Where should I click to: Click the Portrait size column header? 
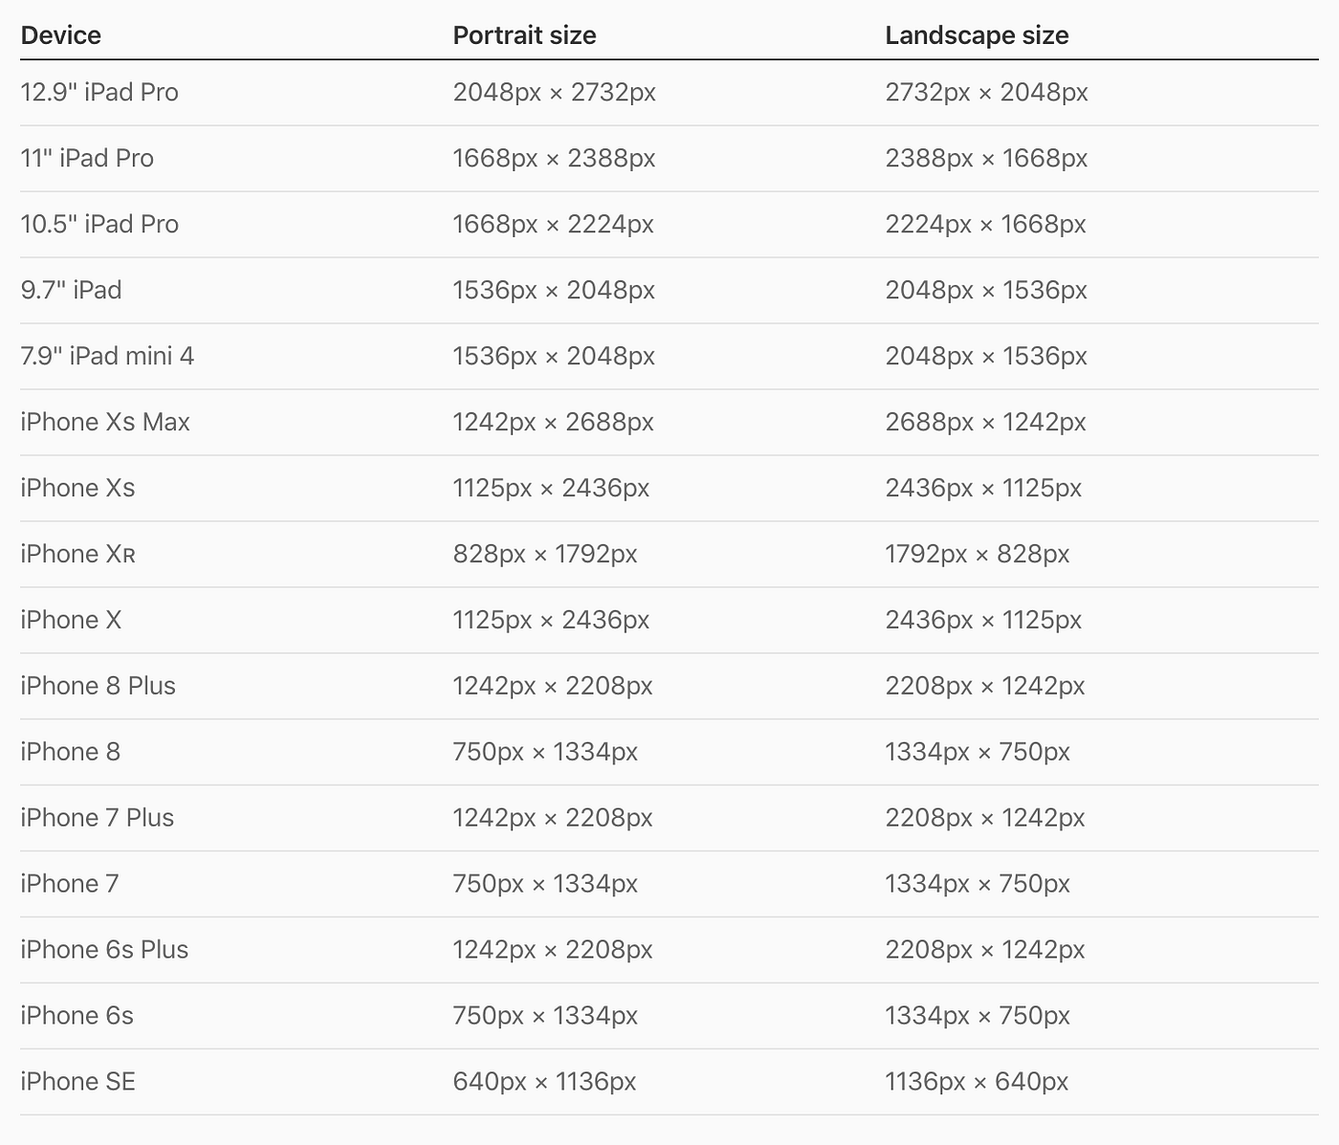pos(524,35)
